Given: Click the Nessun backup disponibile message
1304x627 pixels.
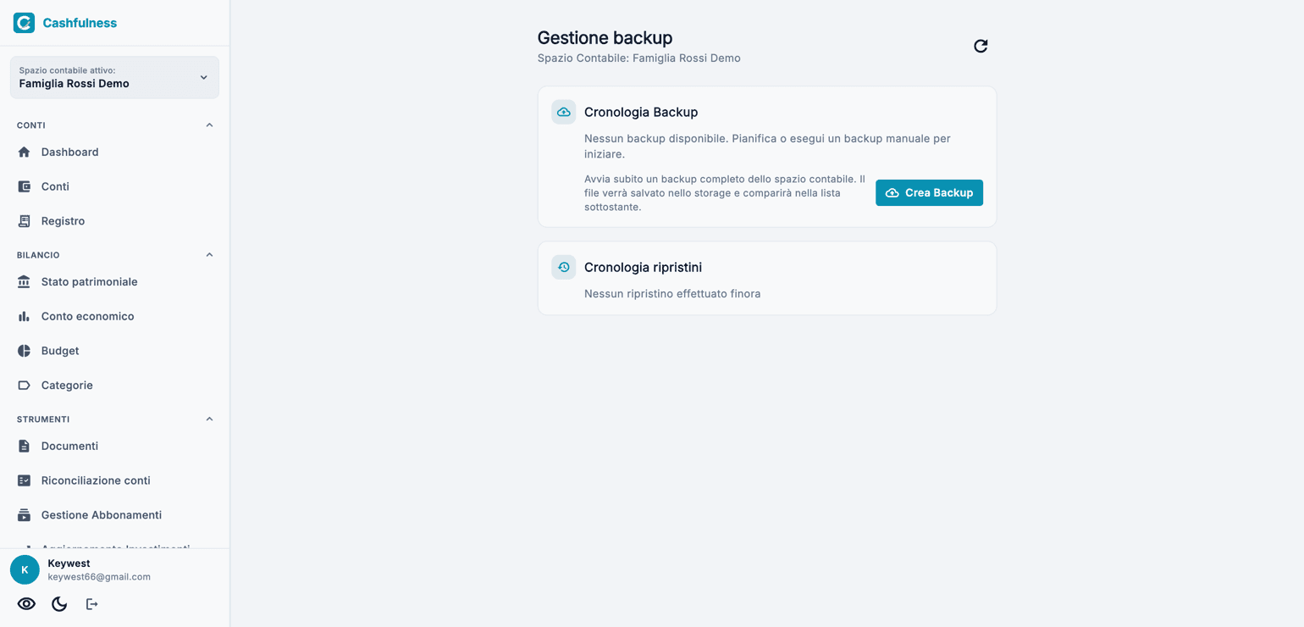Looking at the screenshot, I should click(x=767, y=147).
